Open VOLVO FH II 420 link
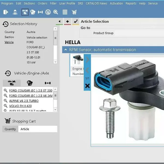 tap(20, 106)
